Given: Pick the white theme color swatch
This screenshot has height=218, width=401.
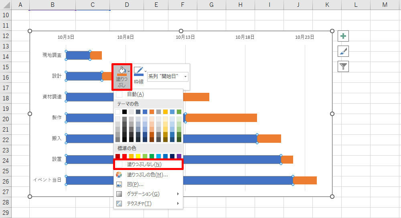Looking at the screenshot, I should click(117, 112).
